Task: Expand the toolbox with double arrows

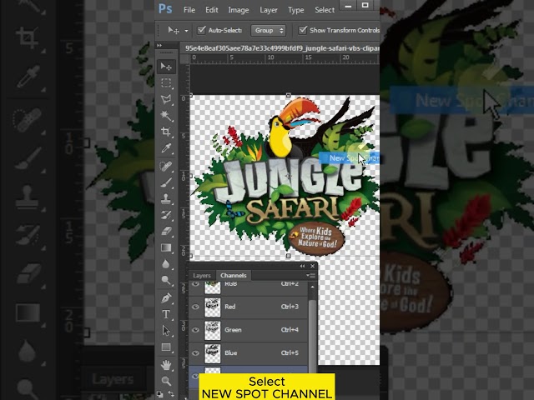Action: click(159, 45)
